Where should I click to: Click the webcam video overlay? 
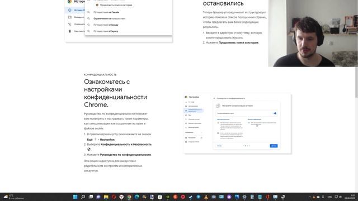313,33
